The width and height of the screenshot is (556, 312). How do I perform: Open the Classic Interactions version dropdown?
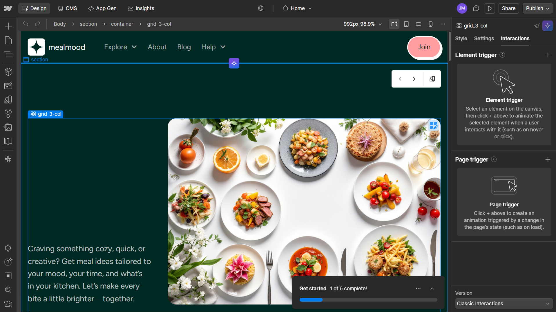504,304
